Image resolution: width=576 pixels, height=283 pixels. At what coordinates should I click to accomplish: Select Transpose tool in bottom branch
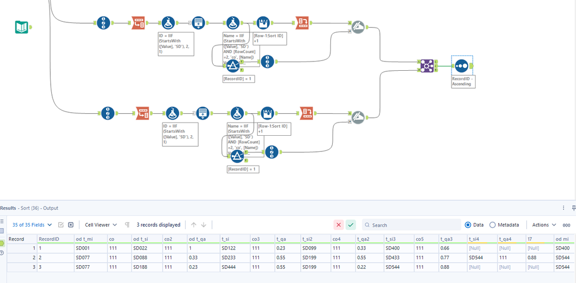142,113
